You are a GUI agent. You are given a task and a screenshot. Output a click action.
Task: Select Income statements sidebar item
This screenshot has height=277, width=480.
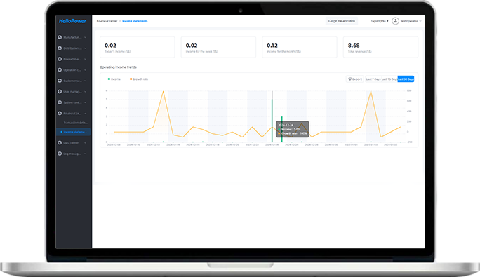74,132
